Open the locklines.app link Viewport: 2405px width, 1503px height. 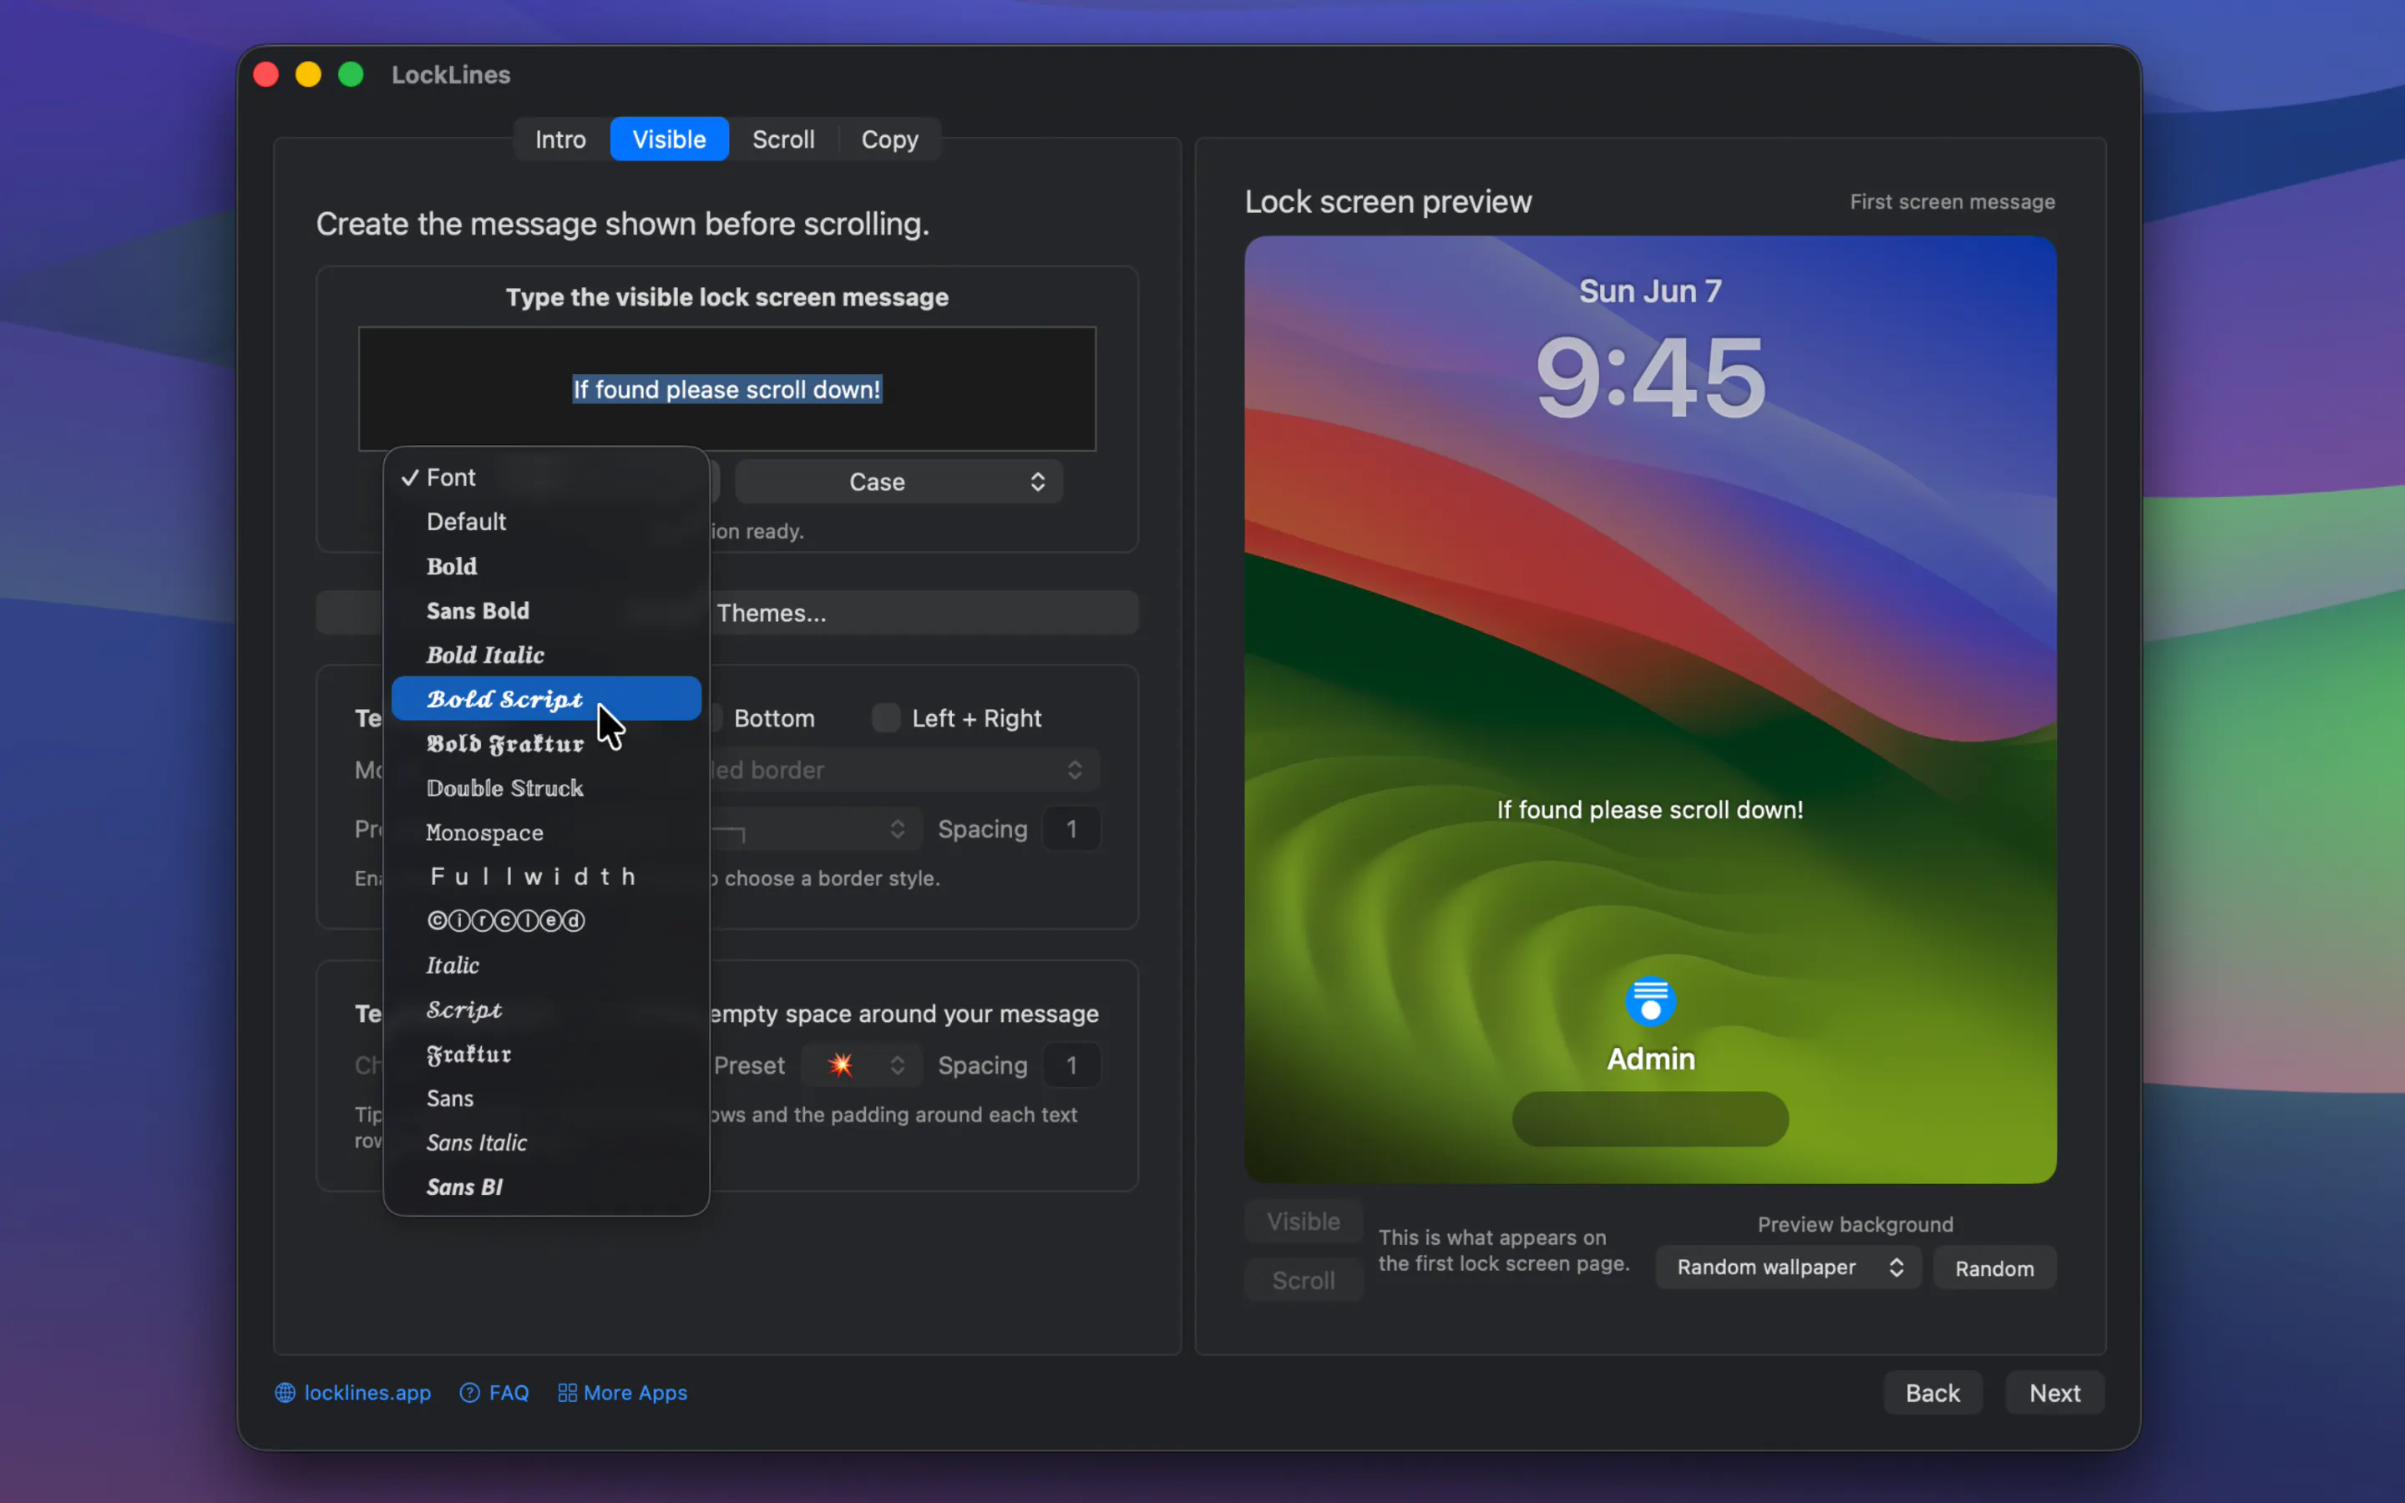click(367, 1393)
